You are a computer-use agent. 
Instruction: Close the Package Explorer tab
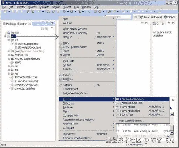coord(29,24)
